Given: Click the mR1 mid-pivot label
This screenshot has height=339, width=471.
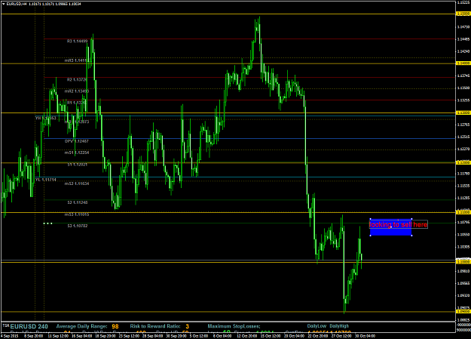Looking at the screenshot, I should 77,122.
